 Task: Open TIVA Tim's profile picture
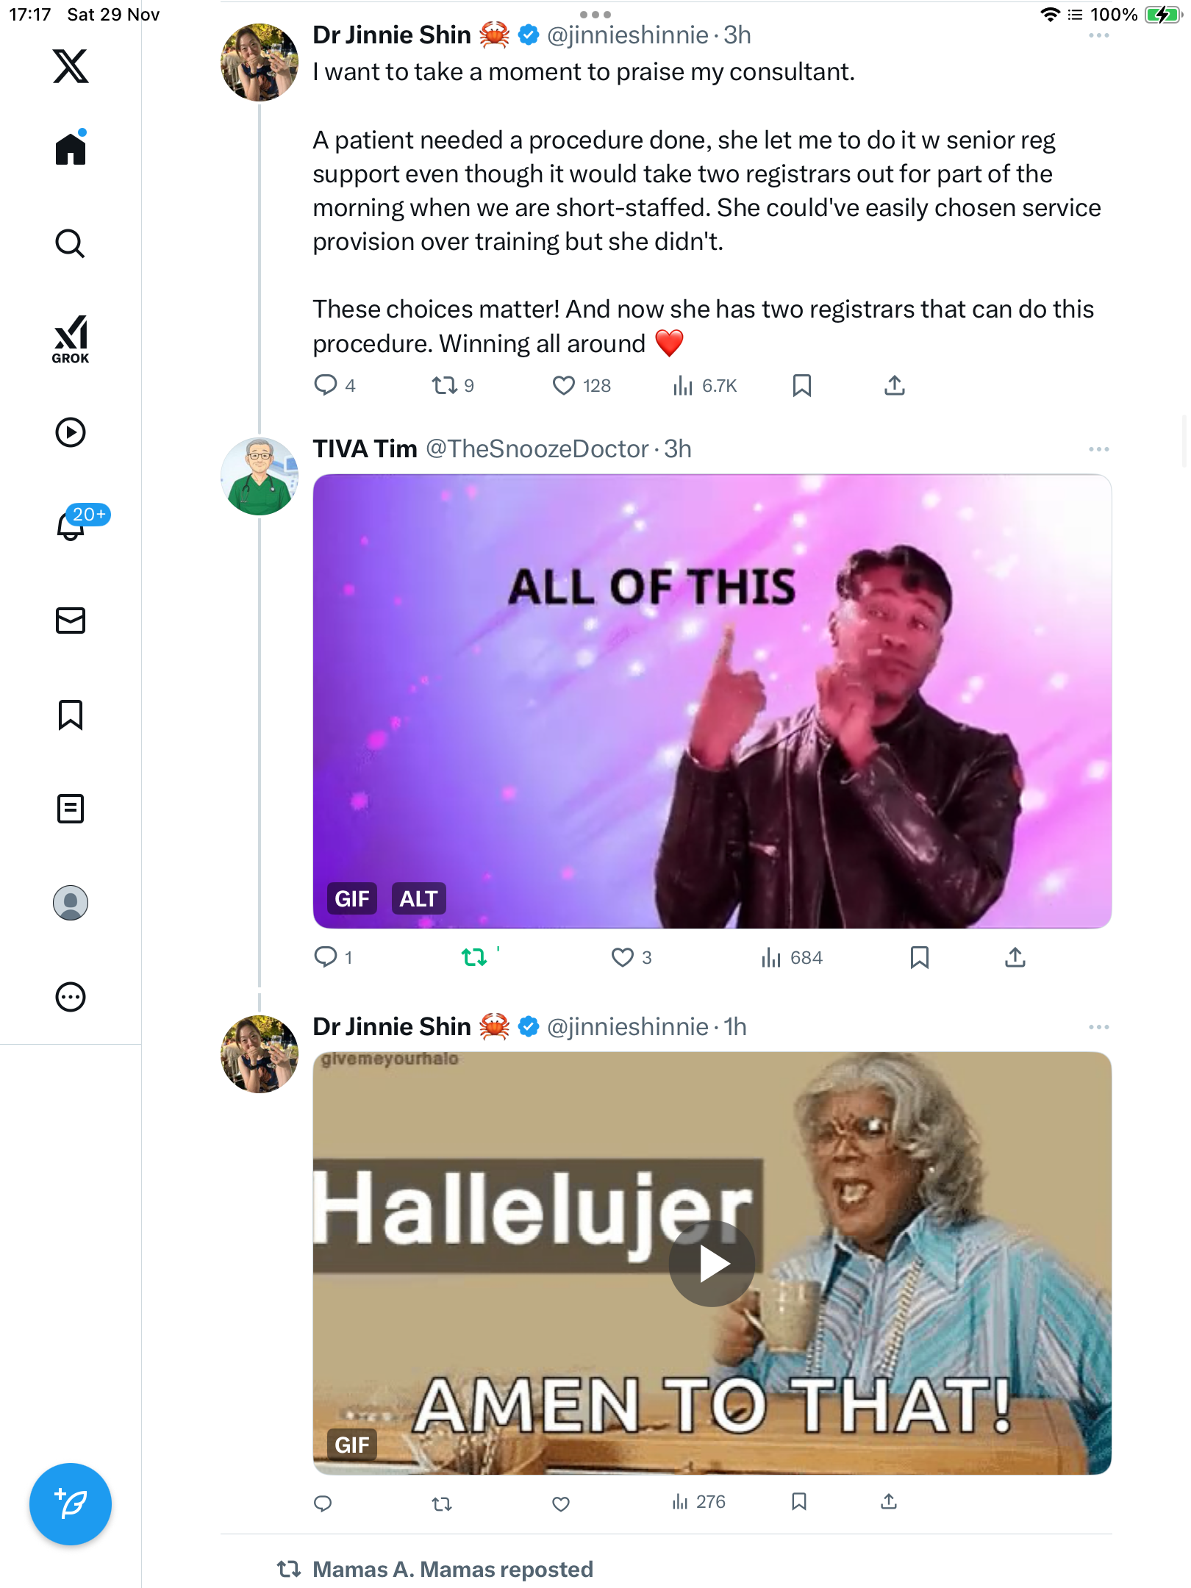coord(260,476)
